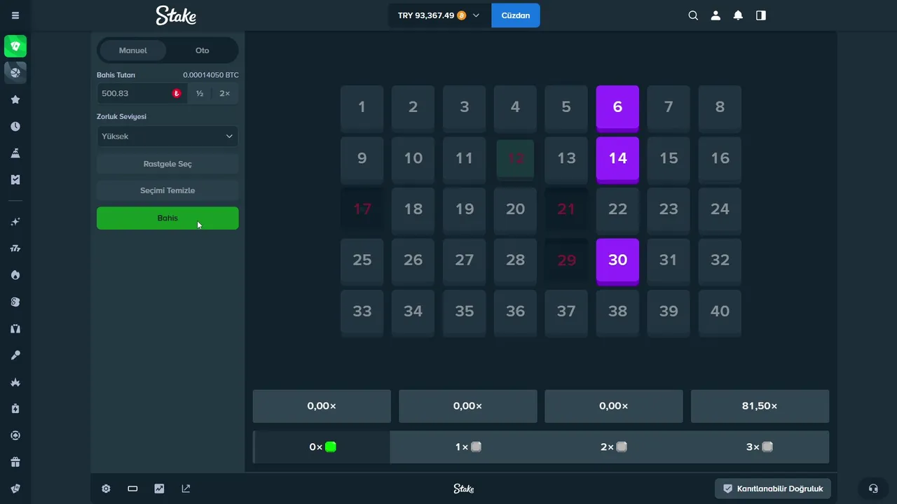This screenshot has height=504, width=897.
Task: Click Seçimi Temizle button
Action: pyautogui.click(x=167, y=190)
